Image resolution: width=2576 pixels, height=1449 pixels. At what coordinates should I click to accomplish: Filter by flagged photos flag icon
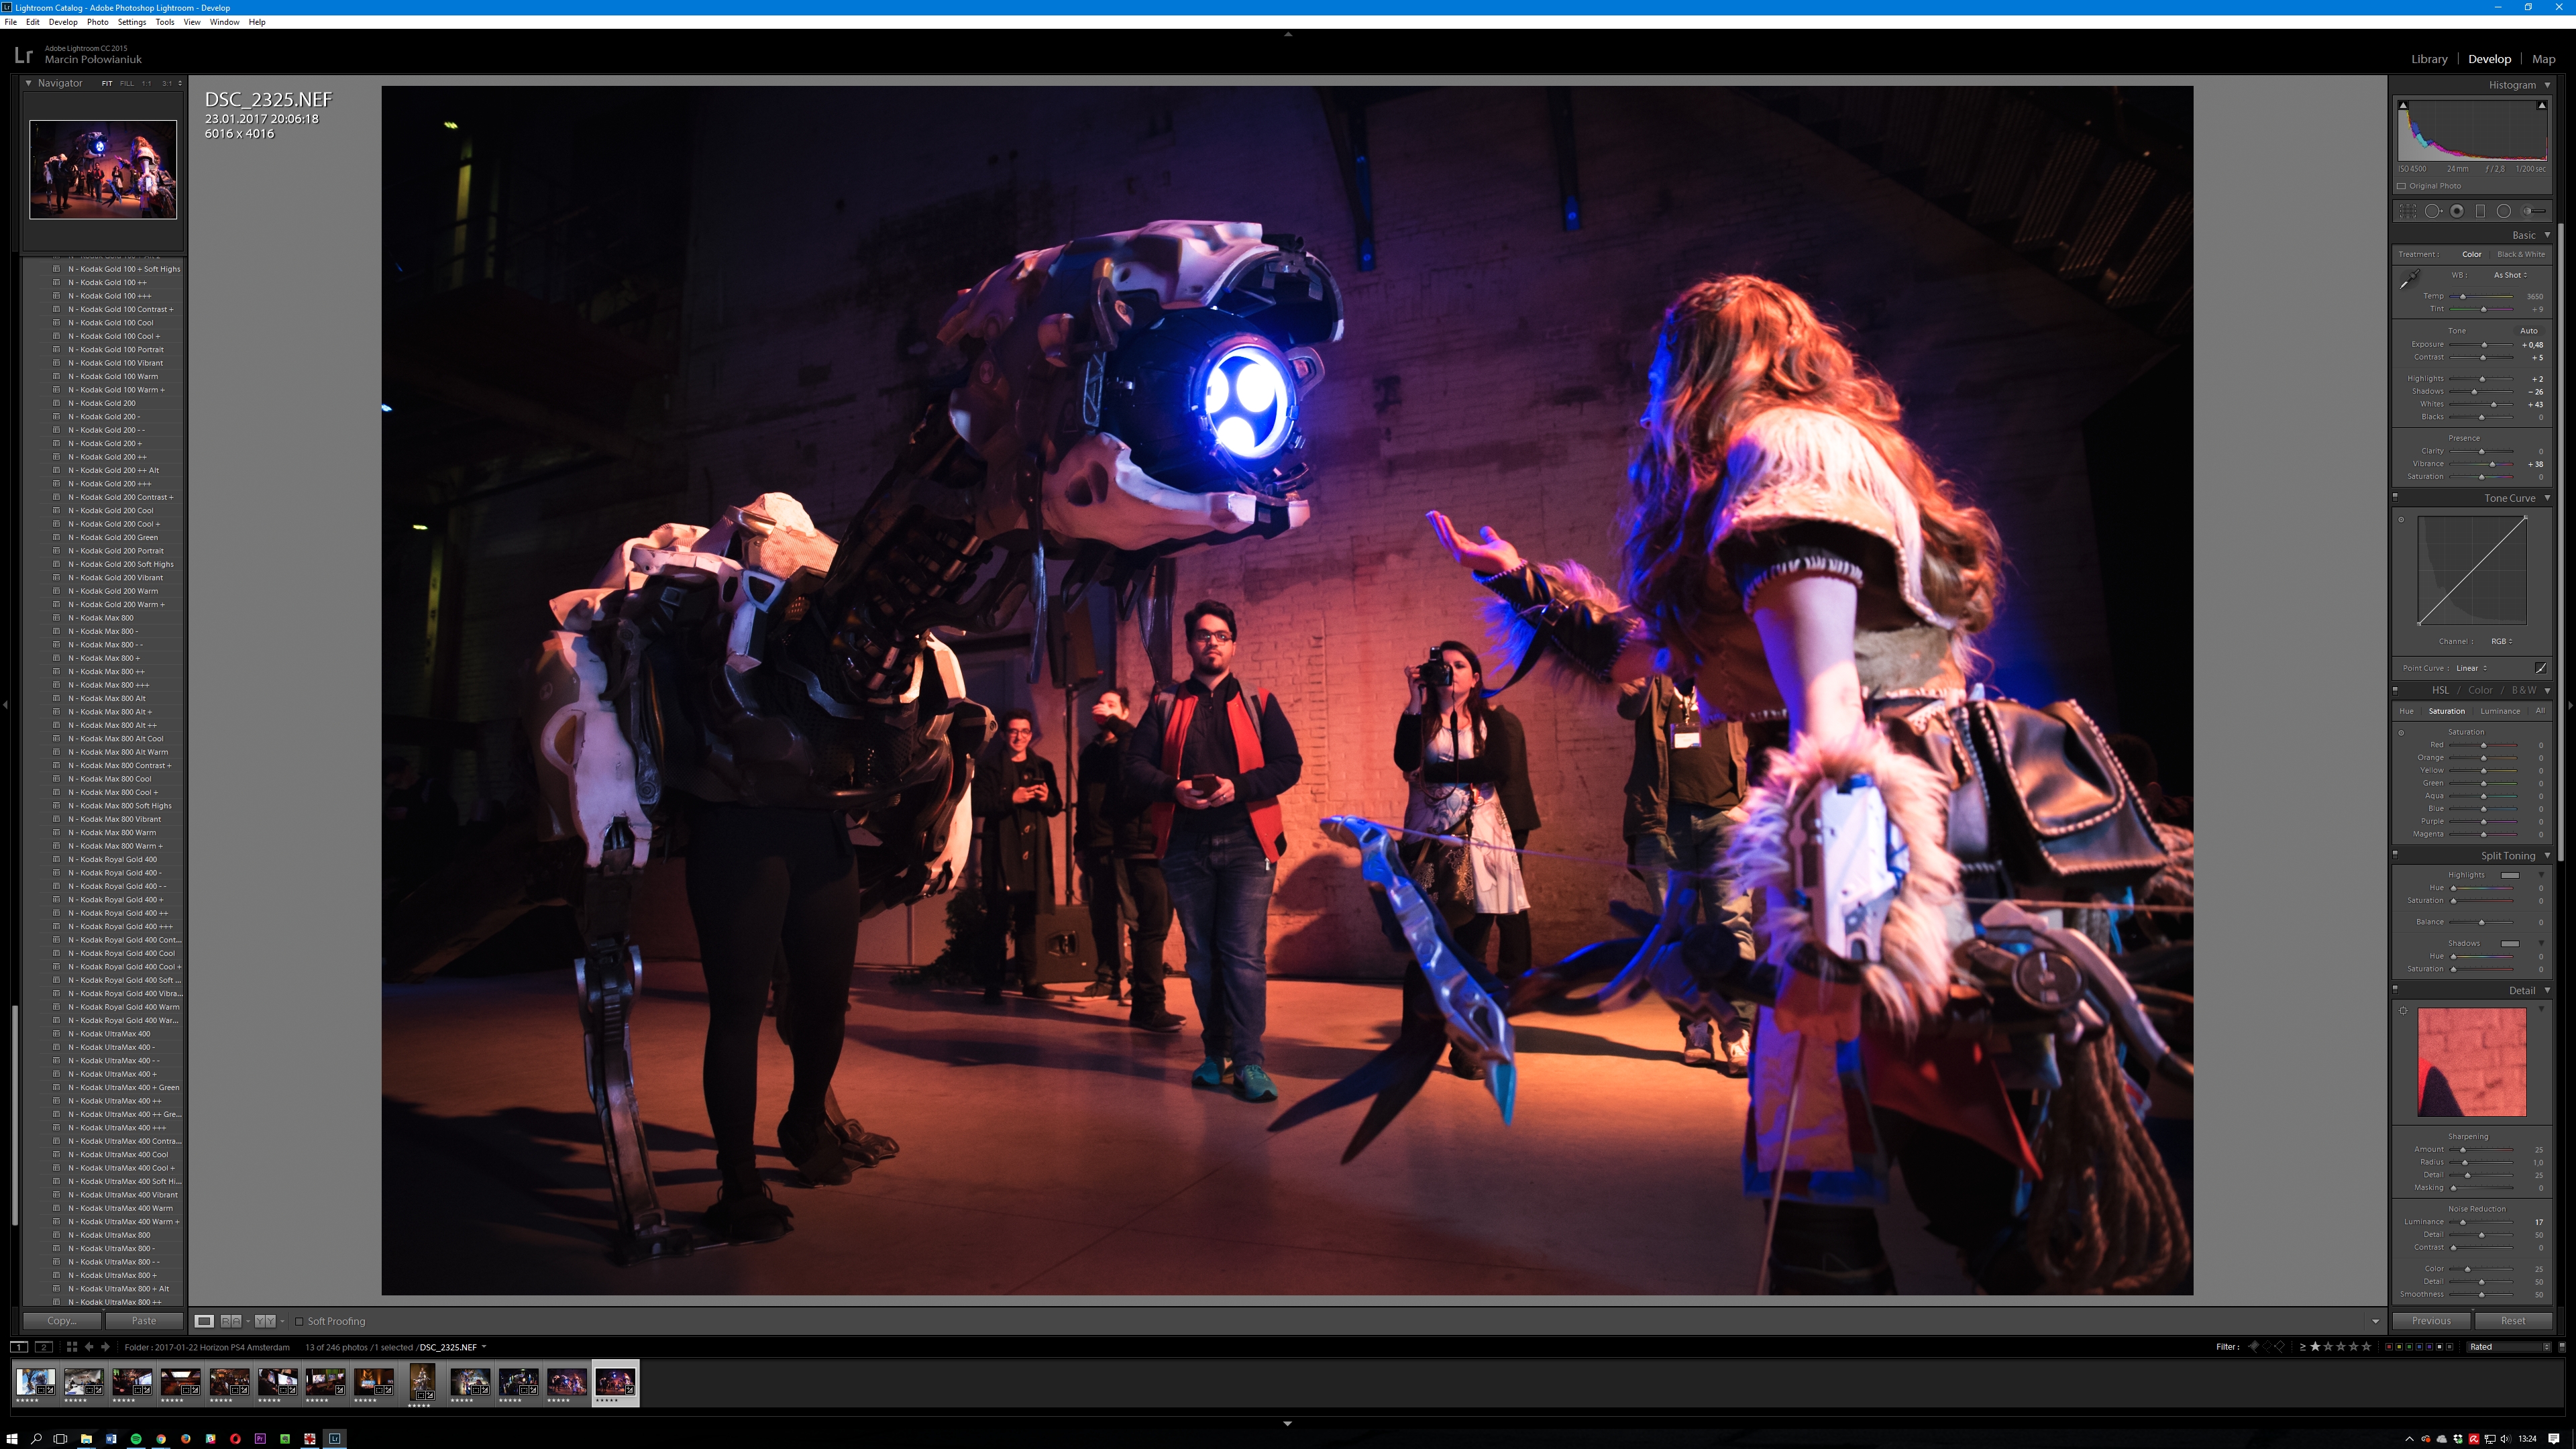2253,1347
